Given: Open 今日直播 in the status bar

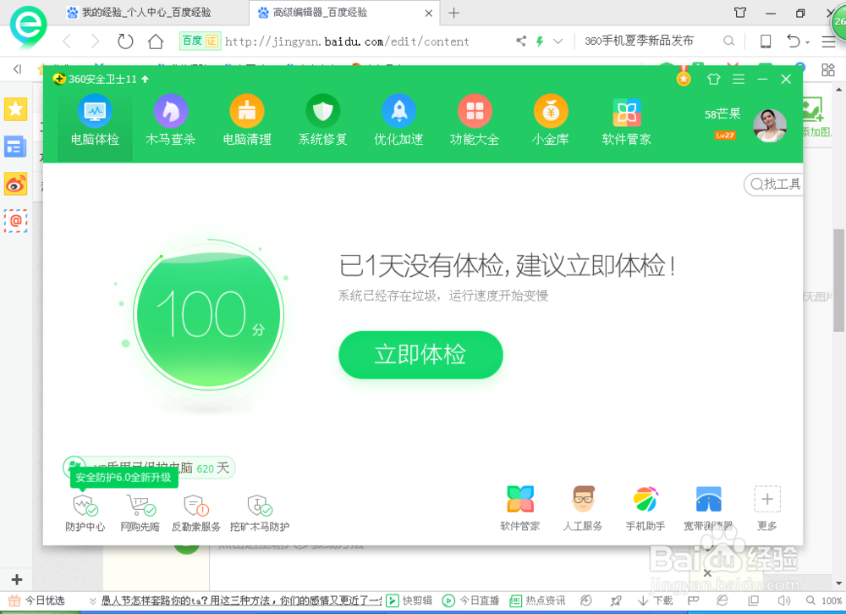Looking at the screenshot, I should coord(471,600).
